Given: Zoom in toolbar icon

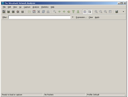Looking at the screenshot, I should (96, 12).
